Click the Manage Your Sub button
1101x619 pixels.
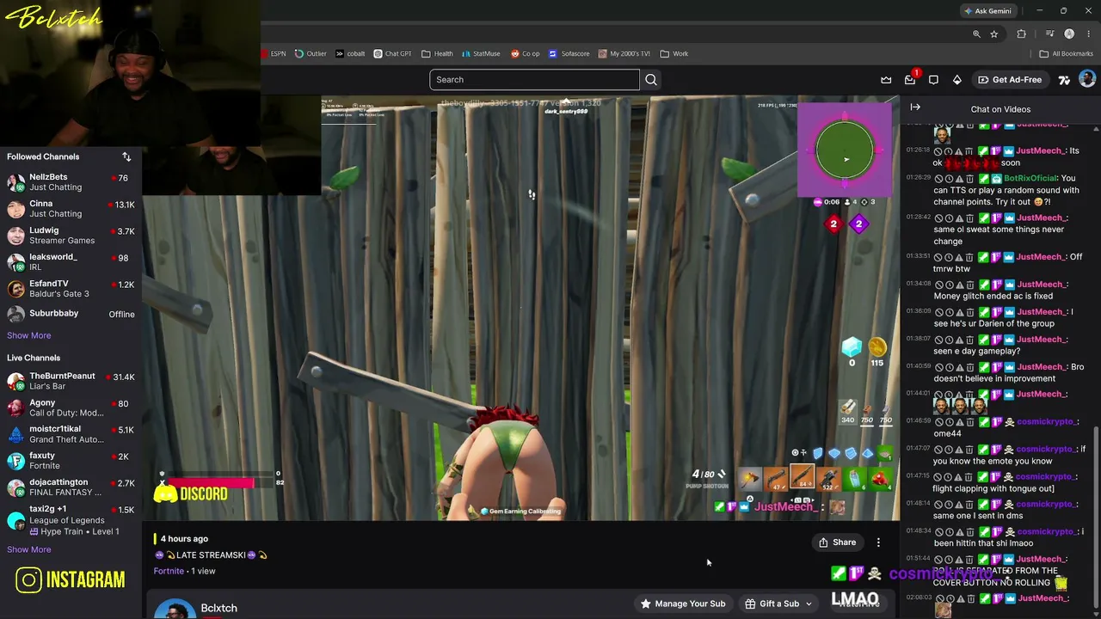[x=683, y=604]
